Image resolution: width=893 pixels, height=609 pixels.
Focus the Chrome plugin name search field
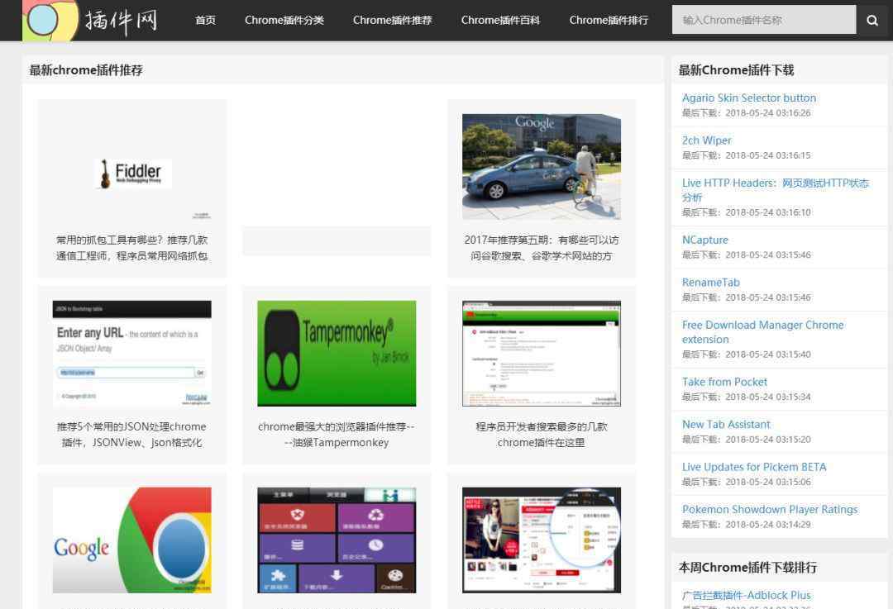tap(764, 20)
